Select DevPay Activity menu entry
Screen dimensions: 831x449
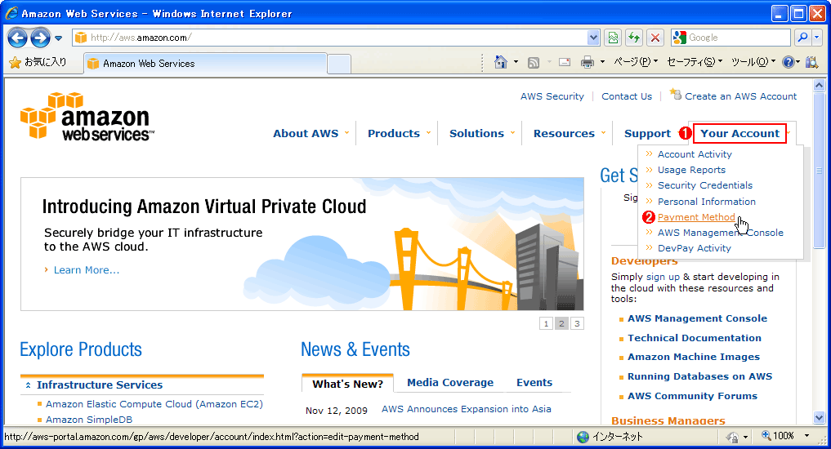694,248
